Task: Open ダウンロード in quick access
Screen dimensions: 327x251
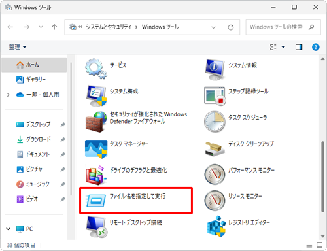Action: (34, 139)
